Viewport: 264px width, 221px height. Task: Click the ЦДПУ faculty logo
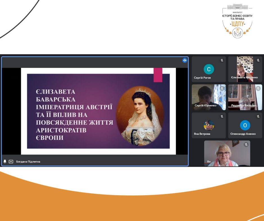[237, 21]
